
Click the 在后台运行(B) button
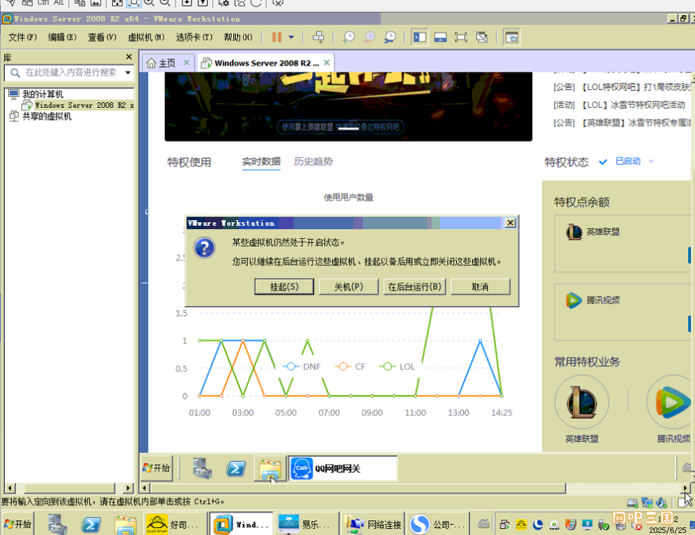414,287
